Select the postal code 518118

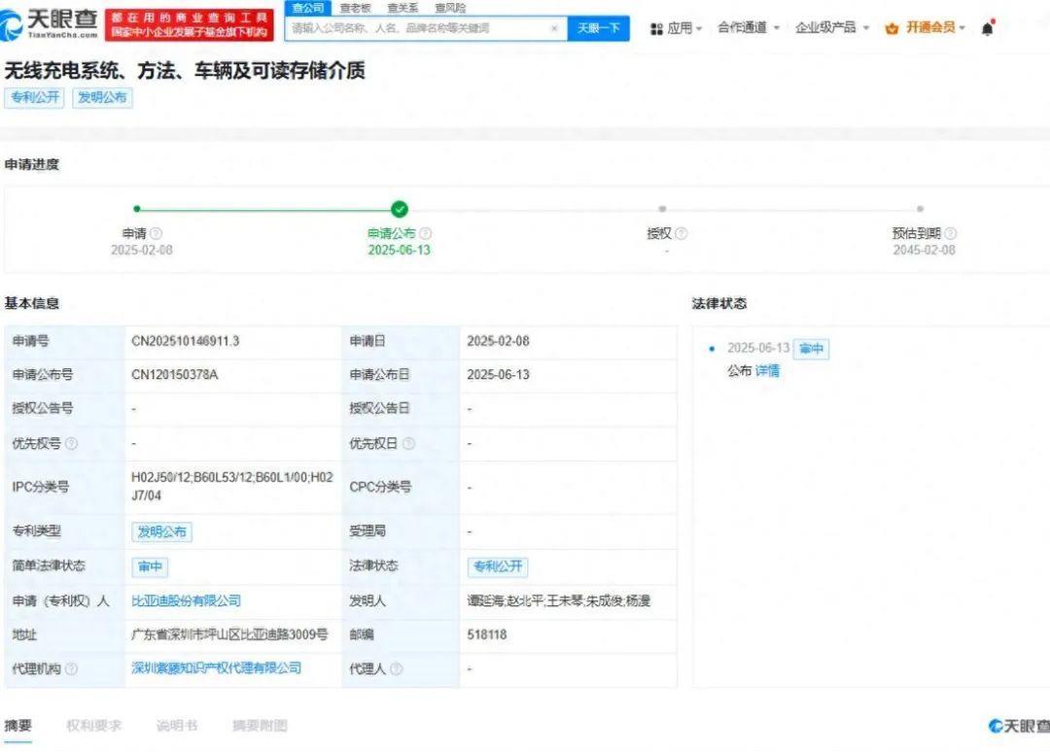[x=487, y=634]
